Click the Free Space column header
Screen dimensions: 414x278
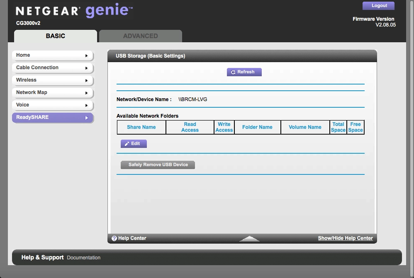pos(356,127)
